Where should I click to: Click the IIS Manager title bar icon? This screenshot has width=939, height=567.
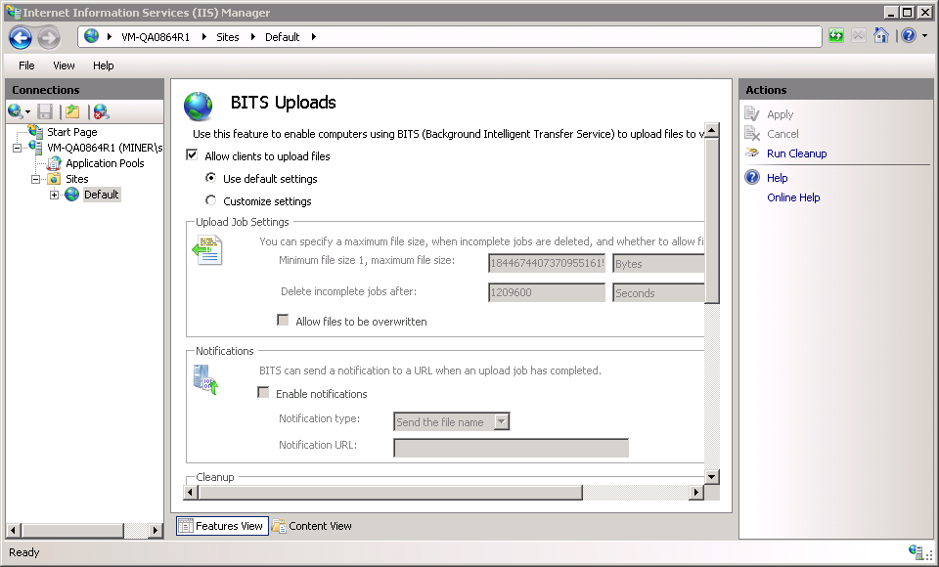[13, 12]
